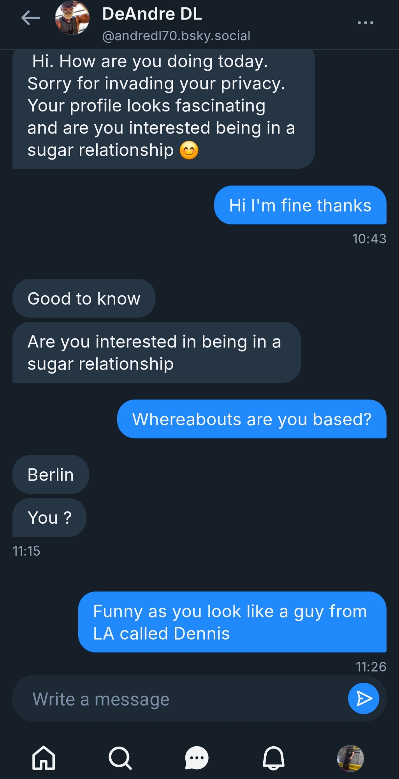Tap the 'Hi I'm fine thanks' message
Image resolution: width=399 pixels, height=779 pixels.
300,205
